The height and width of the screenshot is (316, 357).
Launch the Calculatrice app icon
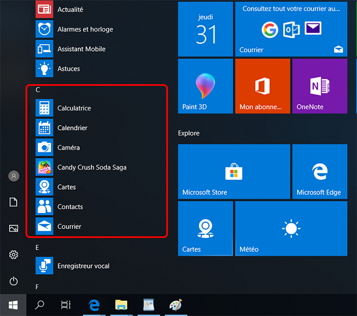44,108
